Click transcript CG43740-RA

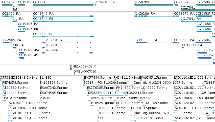[63, 16]
